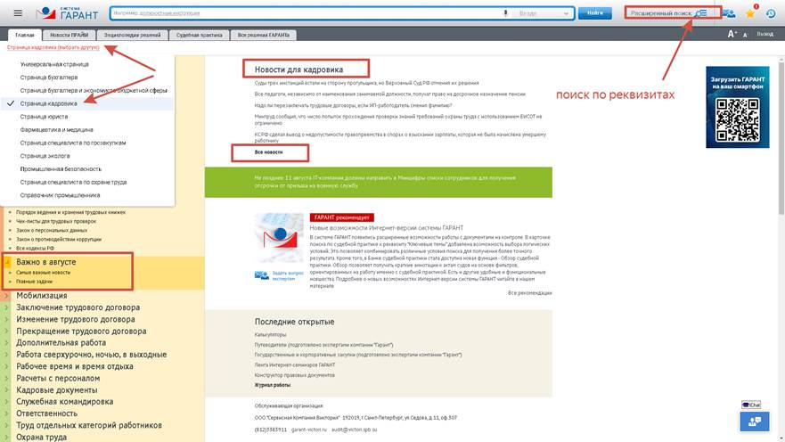Expand Ответственность section
Image resolution: width=785 pixels, height=442 pixels.
pyautogui.click(x=46, y=413)
